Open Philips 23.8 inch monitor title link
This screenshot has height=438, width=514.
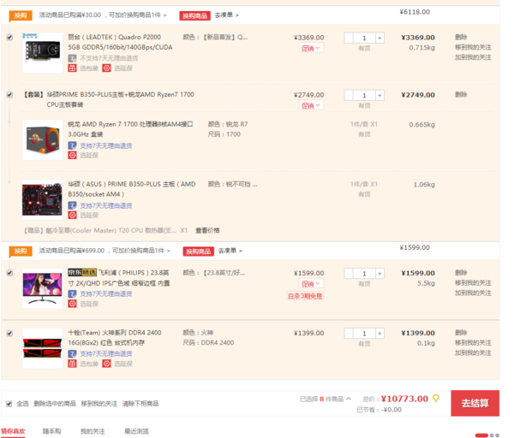pyautogui.click(x=119, y=278)
